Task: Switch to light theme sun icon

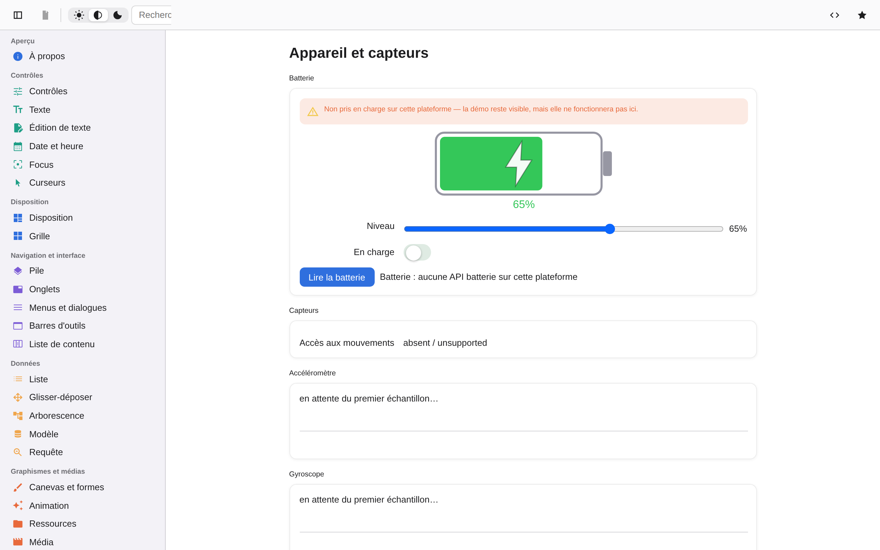Action: [79, 15]
